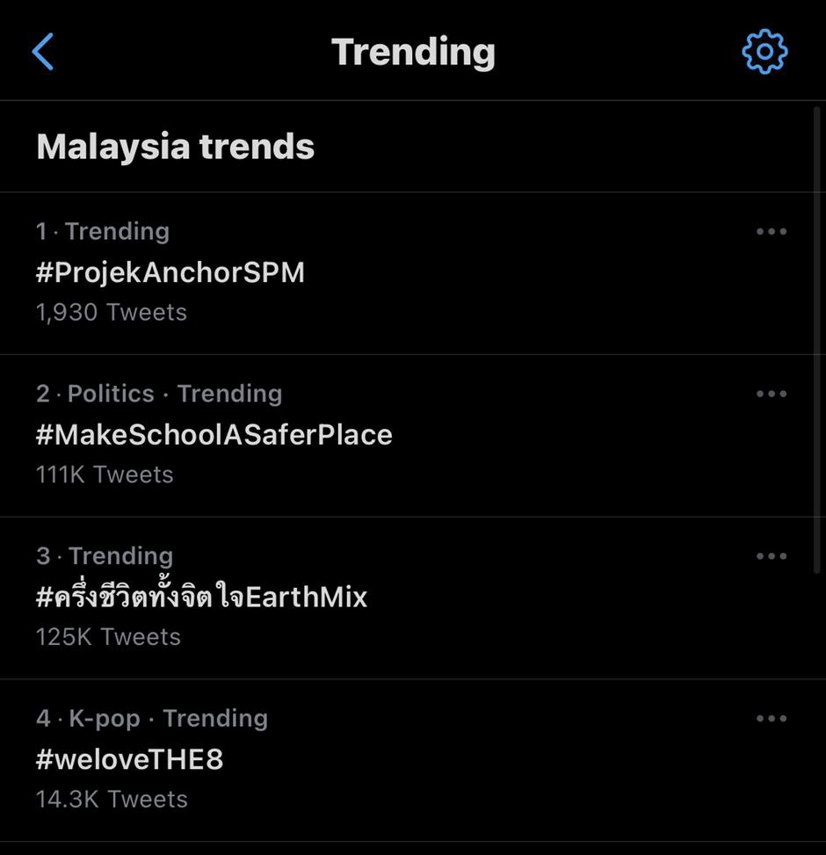Click the Malaysia trends heading
The image size is (826, 855).
(176, 147)
